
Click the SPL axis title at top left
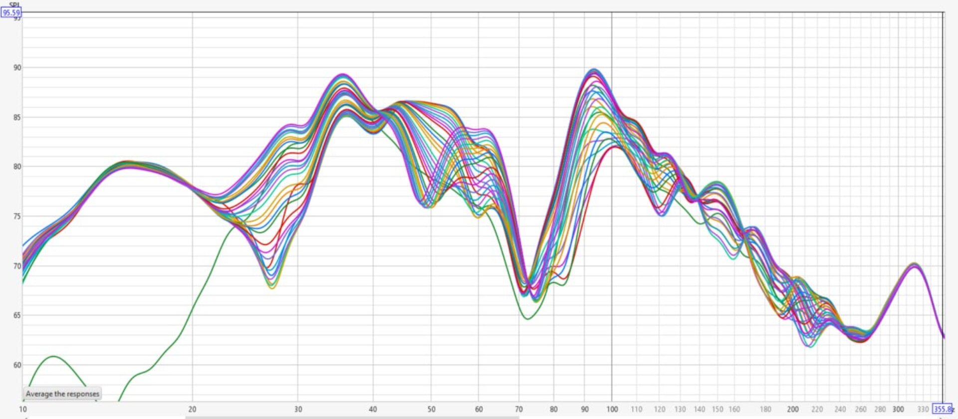14,4
